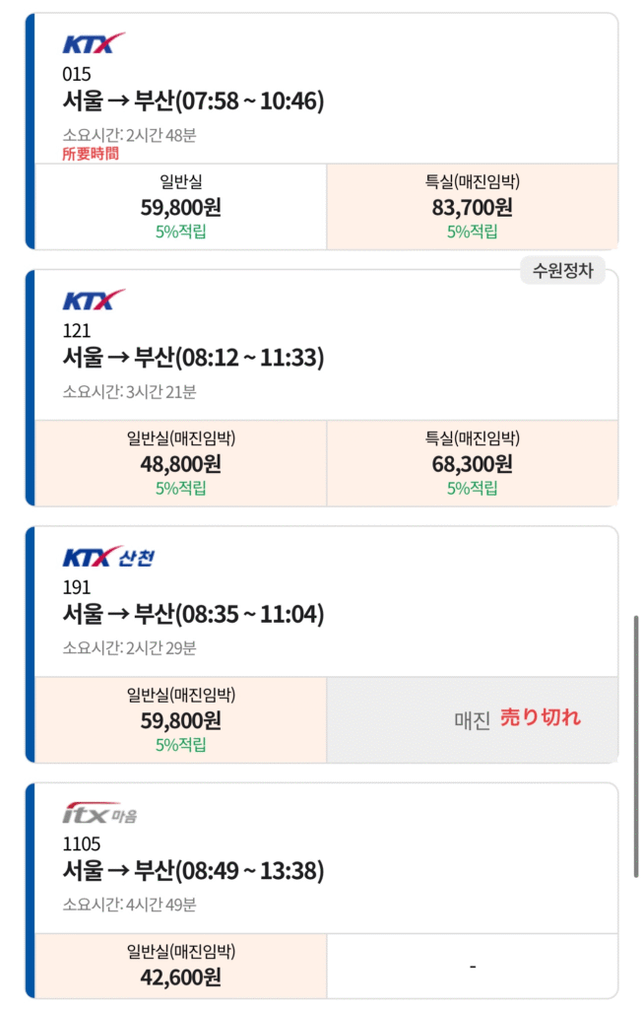The width and height of the screenshot is (643, 1009).
Task: Open train 121 서울 → 부산 08:12 route
Action: pos(193,357)
